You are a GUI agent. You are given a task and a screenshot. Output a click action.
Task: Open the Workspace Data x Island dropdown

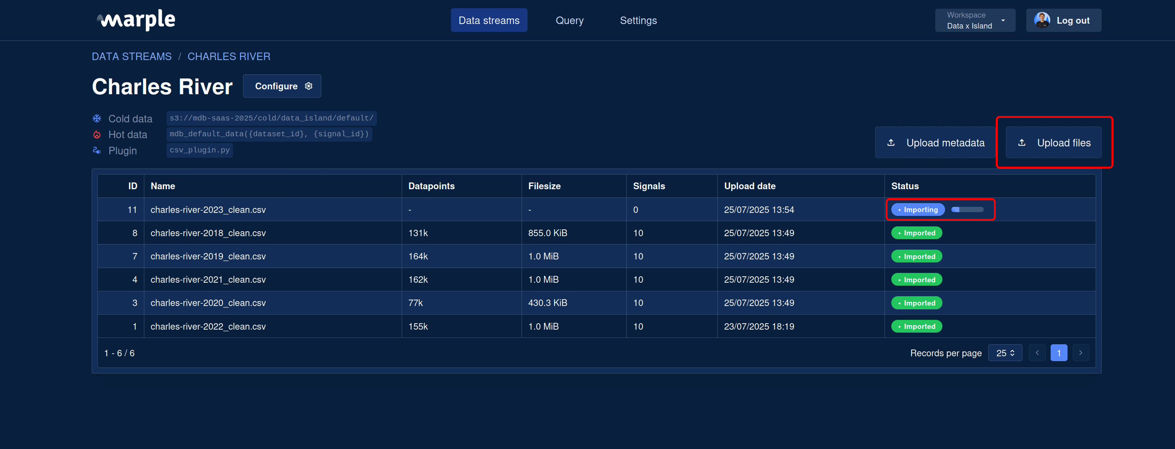point(975,20)
